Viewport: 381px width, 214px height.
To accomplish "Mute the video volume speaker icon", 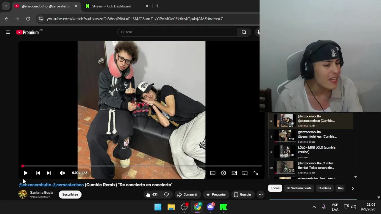I will click(x=62, y=173).
